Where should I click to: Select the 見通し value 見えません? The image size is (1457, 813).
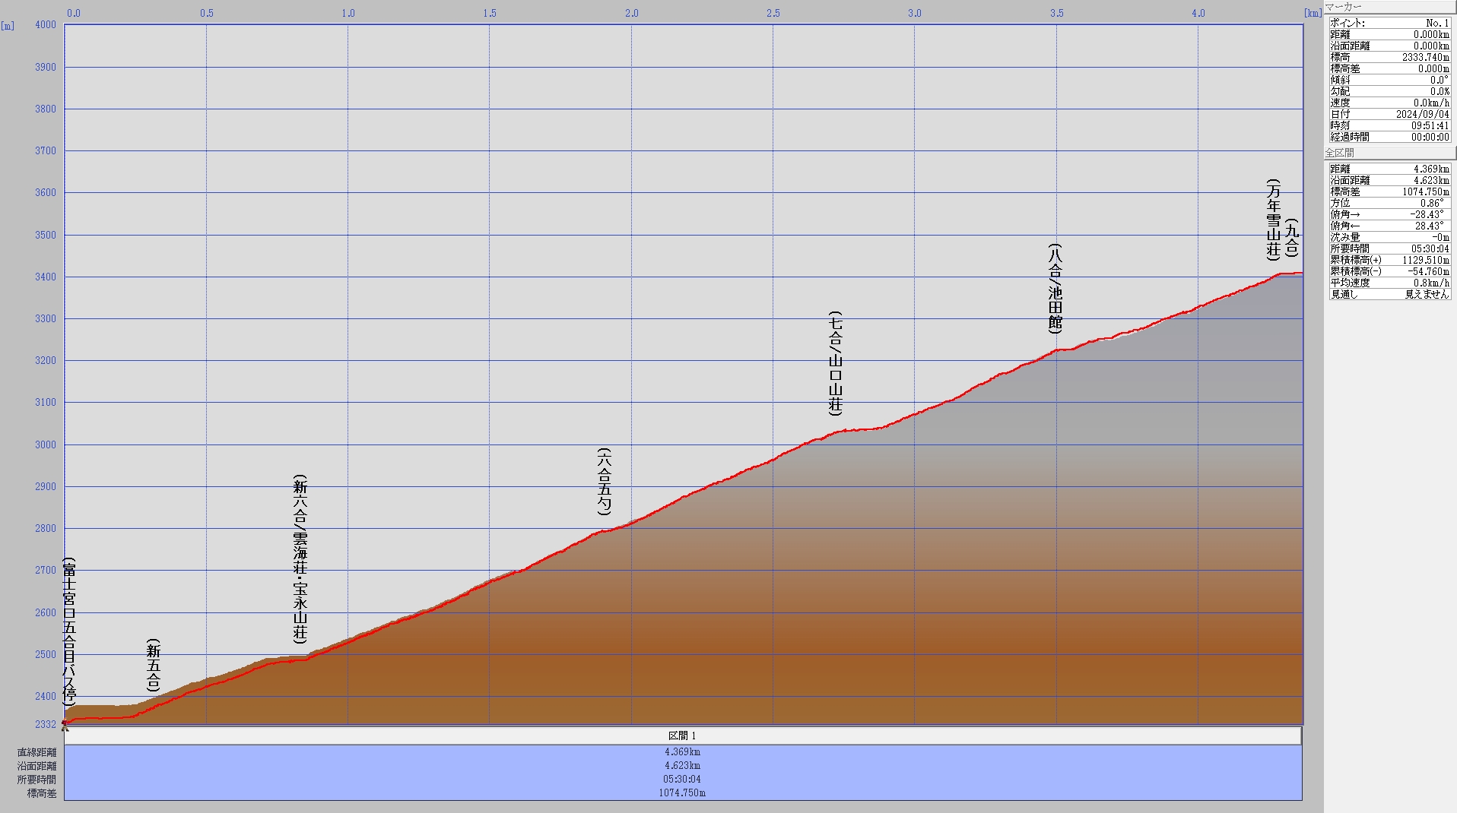[x=1427, y=294]
